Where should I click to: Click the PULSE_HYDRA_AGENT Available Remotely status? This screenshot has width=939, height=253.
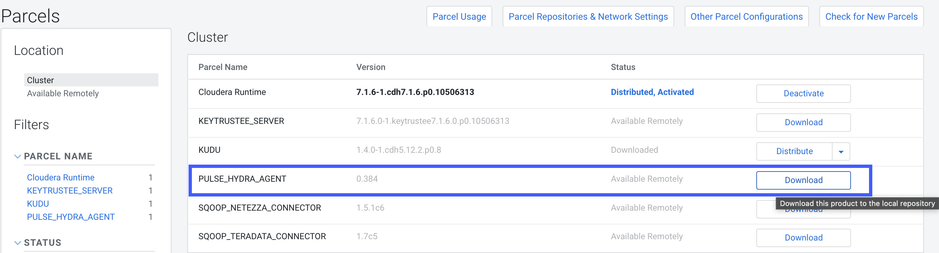click(x=647, y=179)
